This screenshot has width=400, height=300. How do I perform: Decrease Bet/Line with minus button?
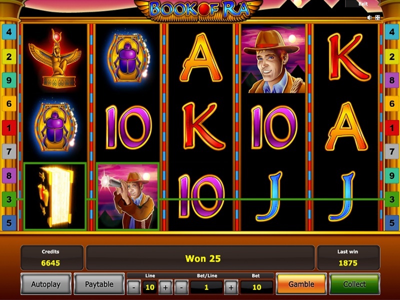(x=181, y=288)
